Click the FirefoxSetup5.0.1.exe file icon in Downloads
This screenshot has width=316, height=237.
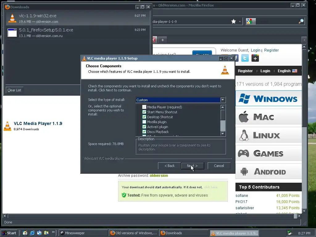(12, 33)
